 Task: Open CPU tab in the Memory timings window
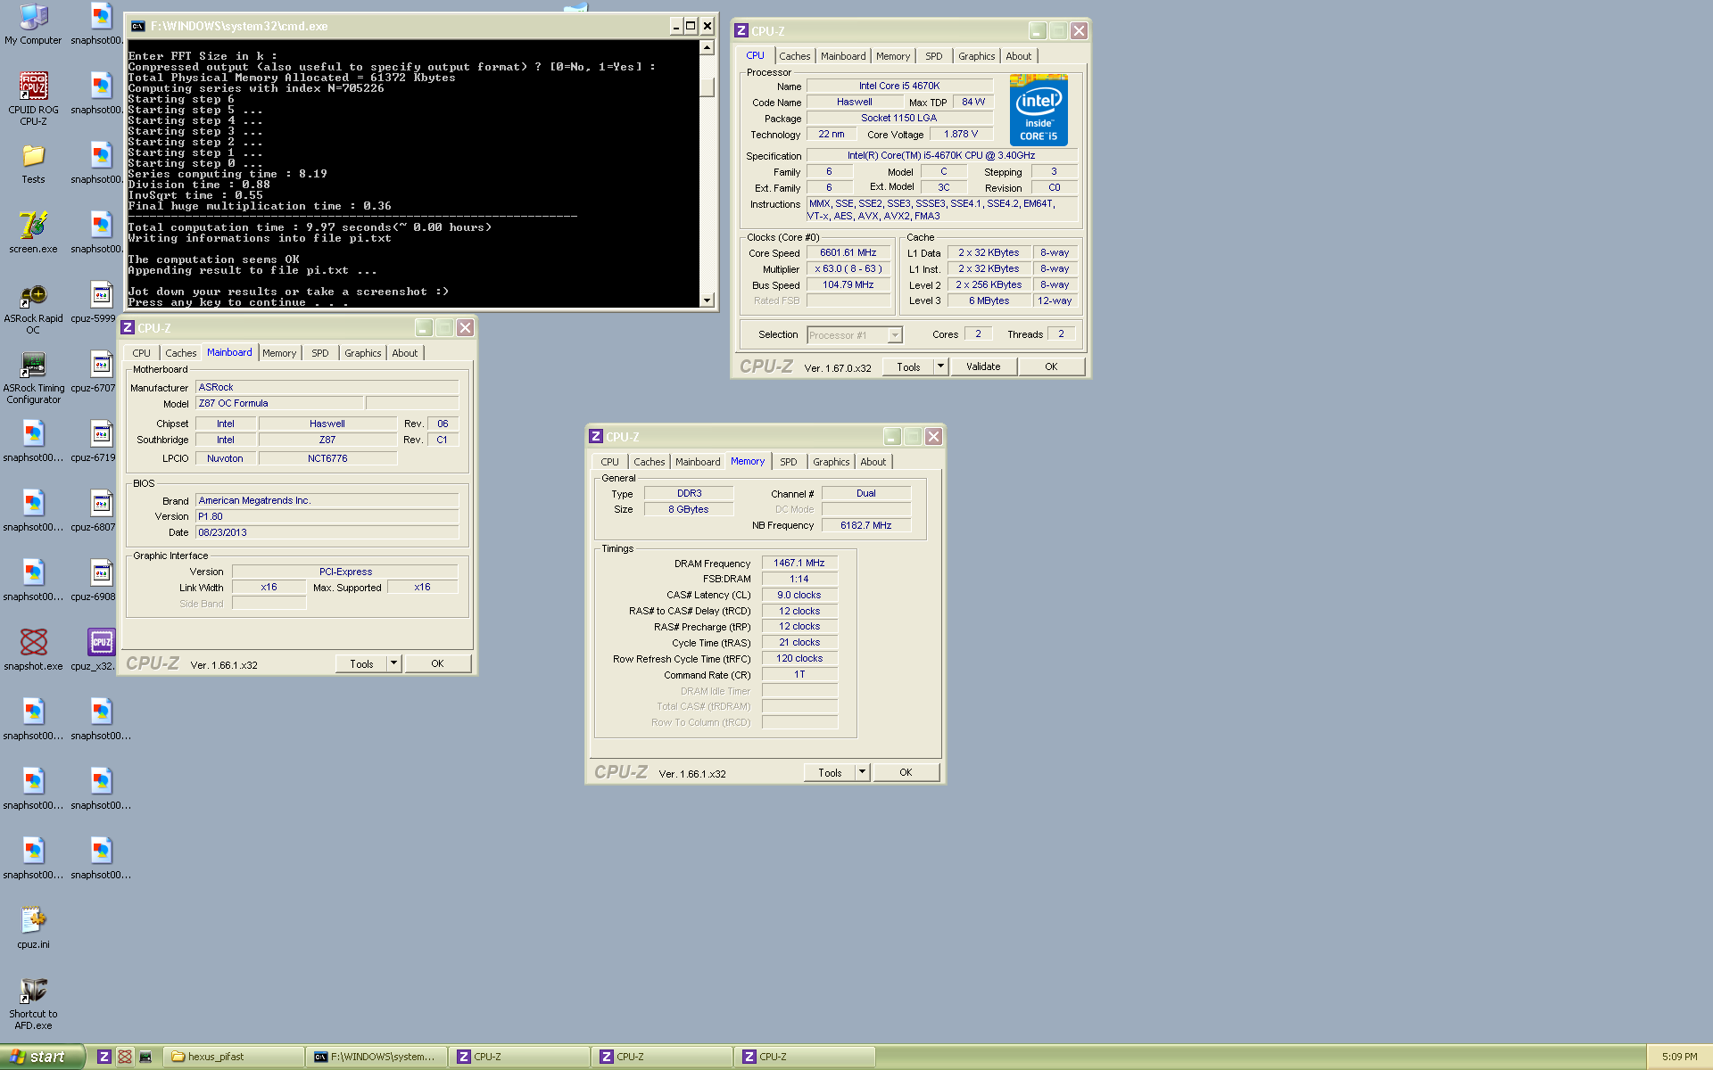609,462
